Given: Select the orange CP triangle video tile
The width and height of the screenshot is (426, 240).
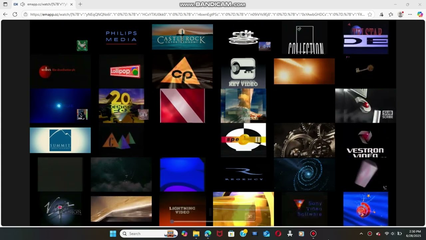Looking at the screenshot, I should [182, 72].
